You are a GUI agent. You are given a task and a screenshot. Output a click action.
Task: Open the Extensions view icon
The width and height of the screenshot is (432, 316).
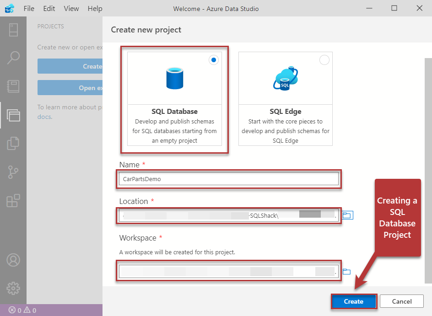point(13,201)
